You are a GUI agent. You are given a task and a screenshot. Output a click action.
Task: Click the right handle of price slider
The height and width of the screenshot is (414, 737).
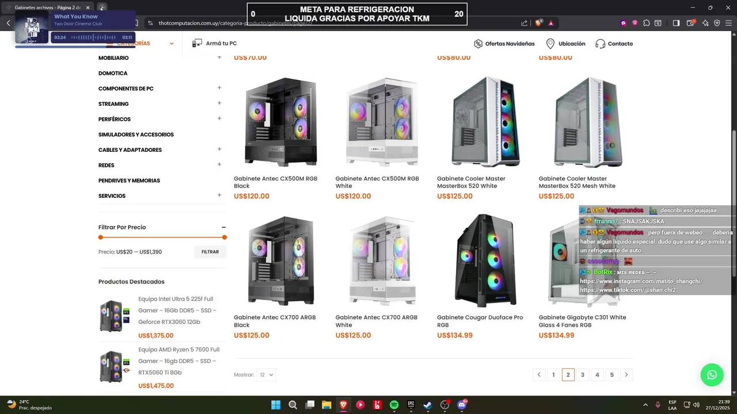coord(225,237)
